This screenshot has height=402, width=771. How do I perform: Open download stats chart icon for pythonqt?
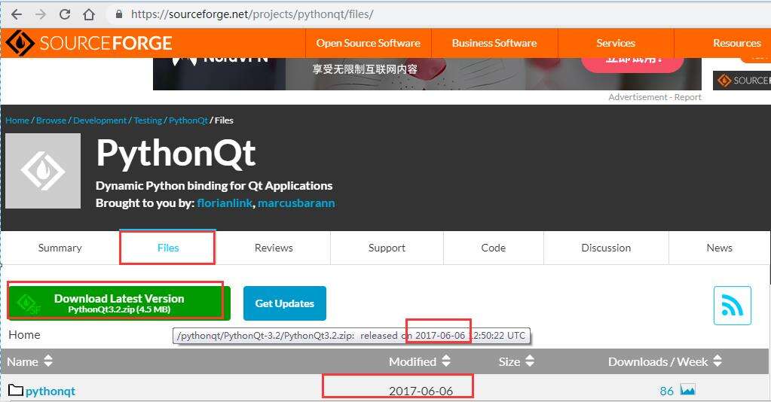(x=687, y=390)
